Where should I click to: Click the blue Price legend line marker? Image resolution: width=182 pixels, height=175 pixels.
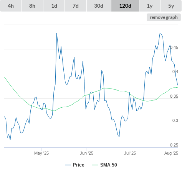(x=68, y=165)
